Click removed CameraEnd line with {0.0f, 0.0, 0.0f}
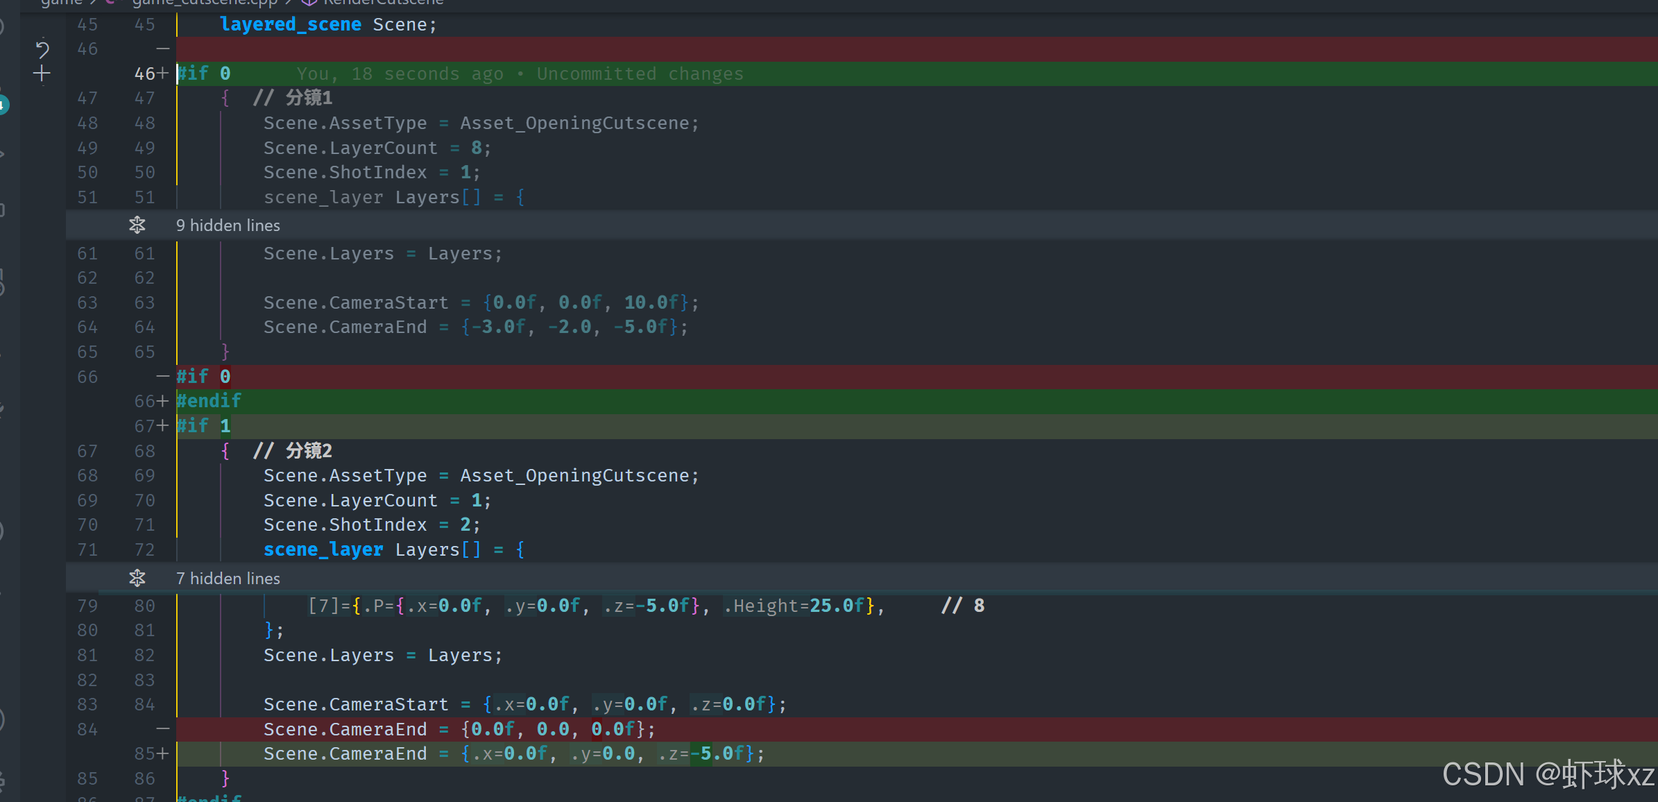 point(458,729)
